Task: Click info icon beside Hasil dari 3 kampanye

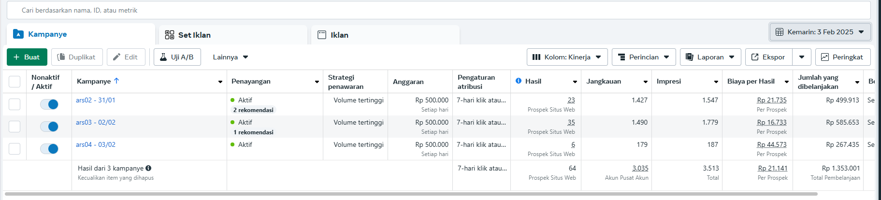Action: tap(148, 168)
